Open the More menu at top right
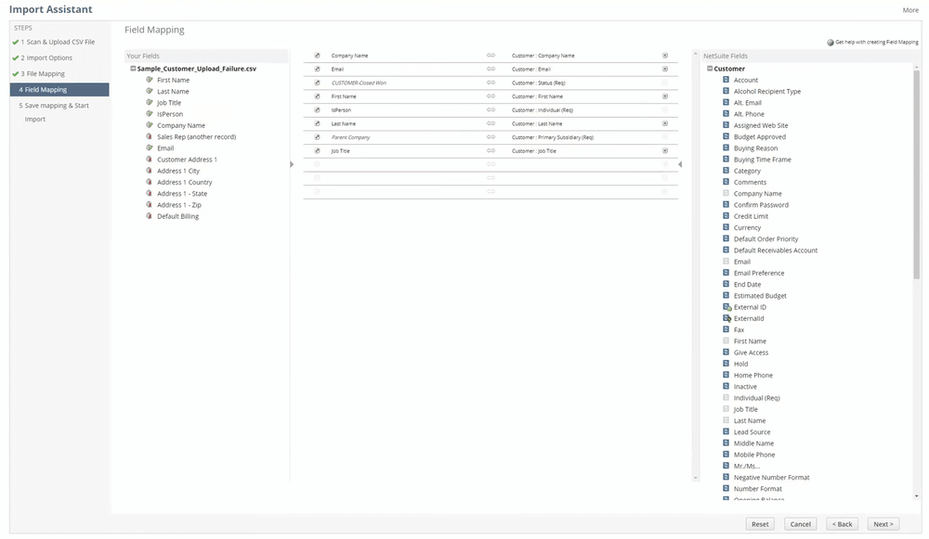The width and height of the screenshot is (929, 539). coord(911,8)
